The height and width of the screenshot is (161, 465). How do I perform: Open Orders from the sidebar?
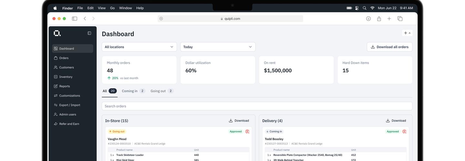[x=64, y=58]
